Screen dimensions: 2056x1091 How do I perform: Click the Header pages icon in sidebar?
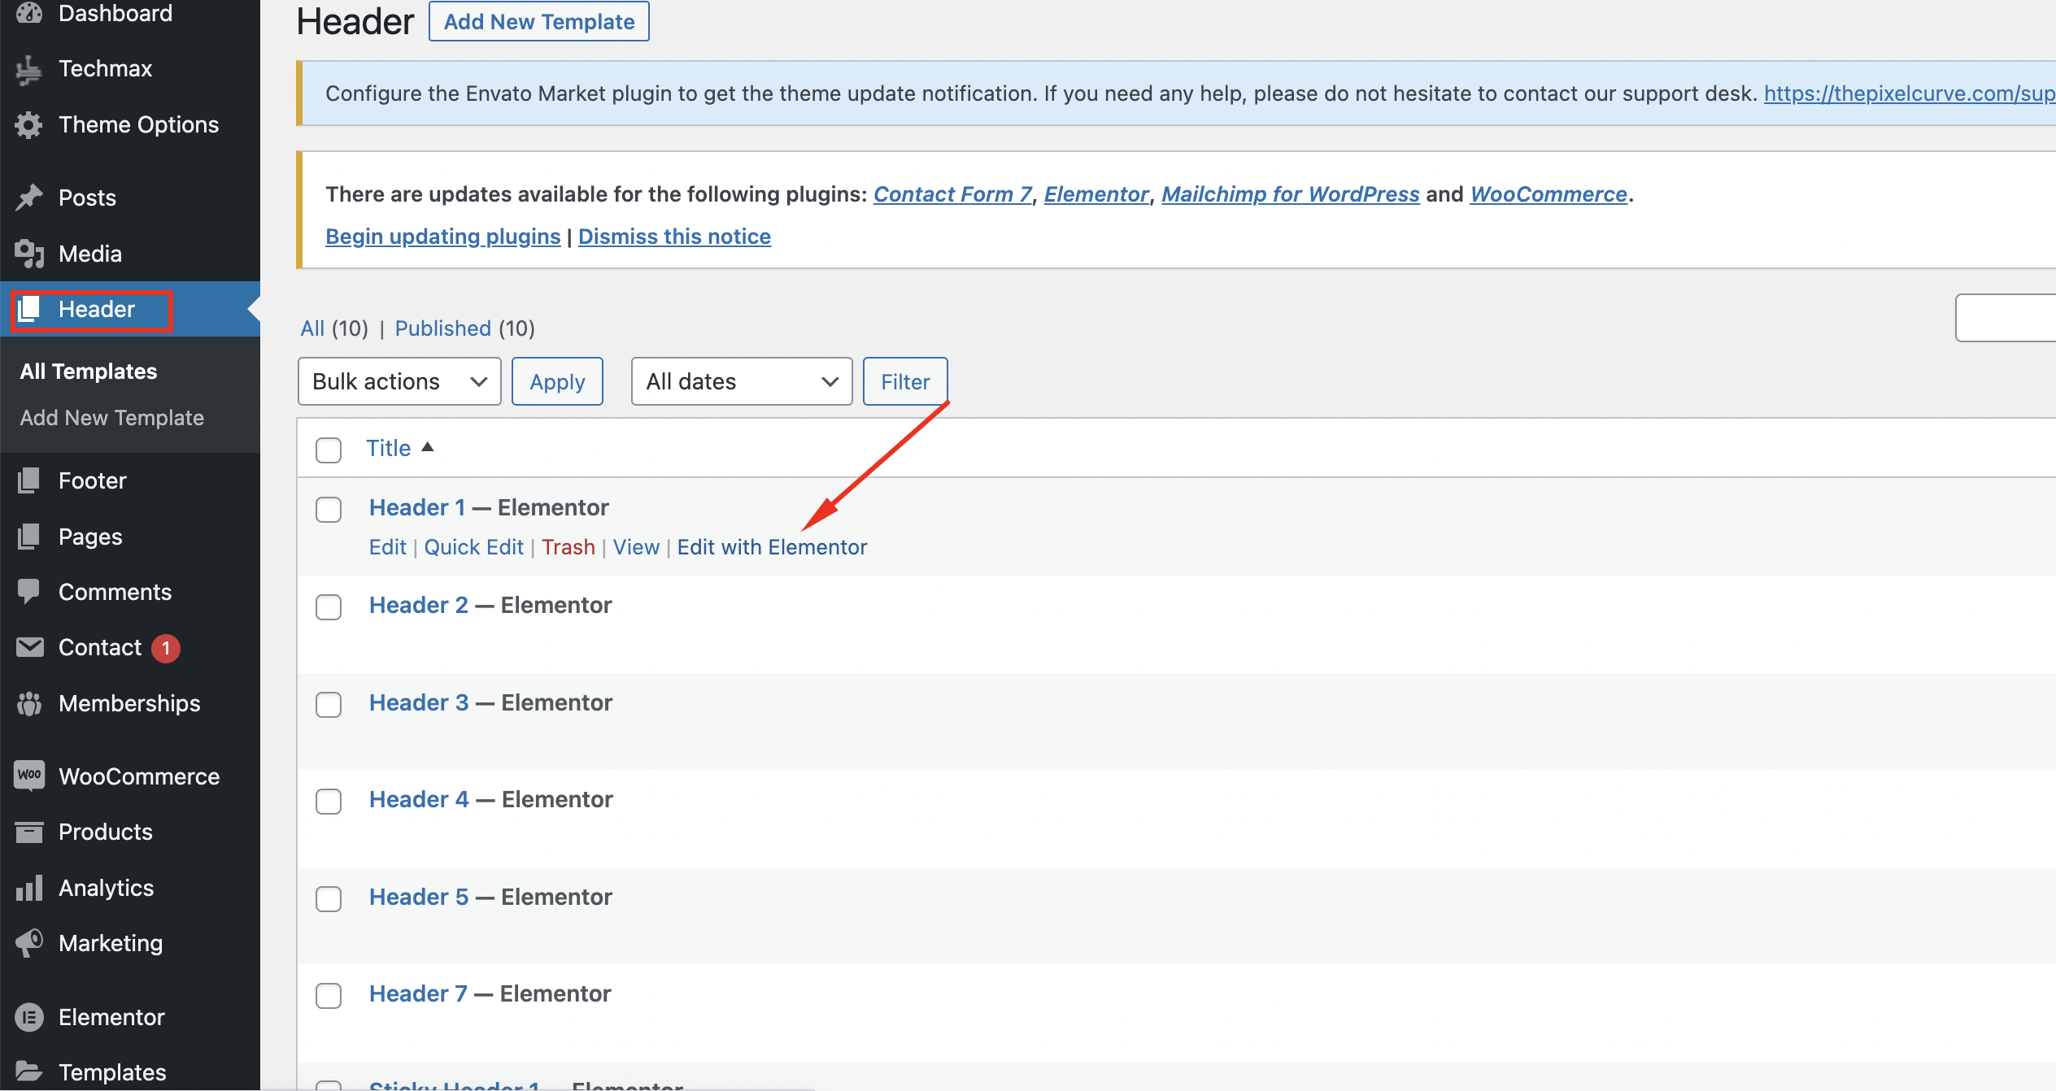tap(29, 310)
